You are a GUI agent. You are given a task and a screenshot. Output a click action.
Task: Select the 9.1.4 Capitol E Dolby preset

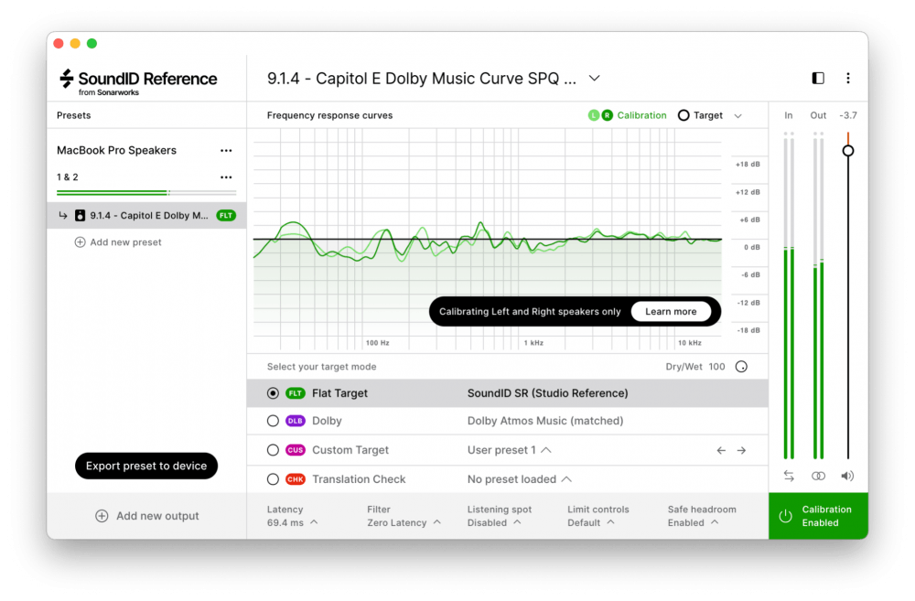coord(146,216)
